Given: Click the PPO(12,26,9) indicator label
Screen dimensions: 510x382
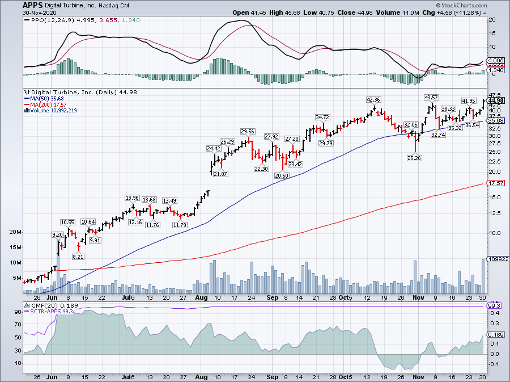Looking at the screenshot, I should [x=53, y=20].
